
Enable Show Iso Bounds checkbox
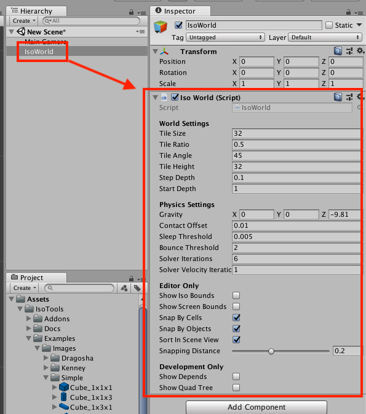(x=236, y=295)
